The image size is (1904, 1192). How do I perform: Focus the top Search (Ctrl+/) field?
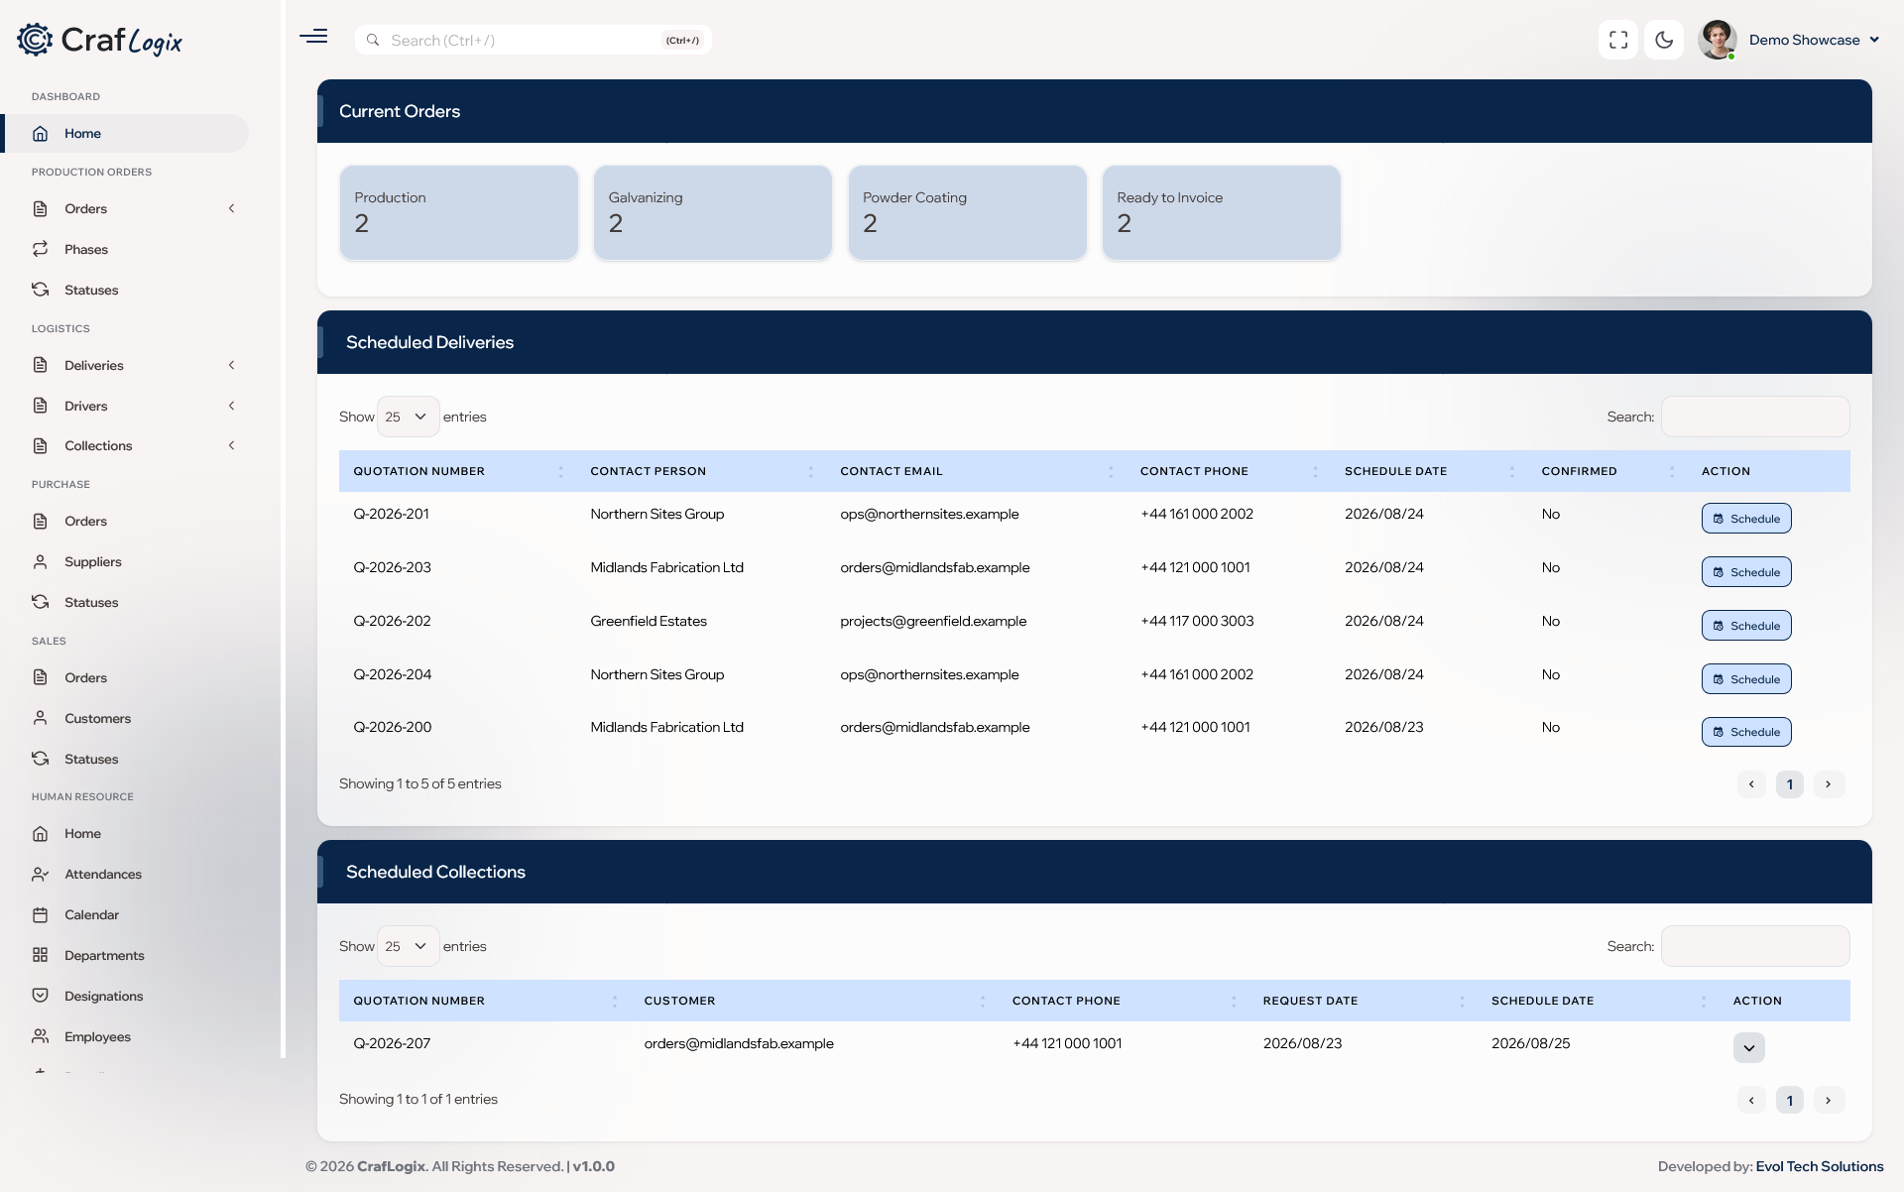pyautogui.click(x=534, y=40)
